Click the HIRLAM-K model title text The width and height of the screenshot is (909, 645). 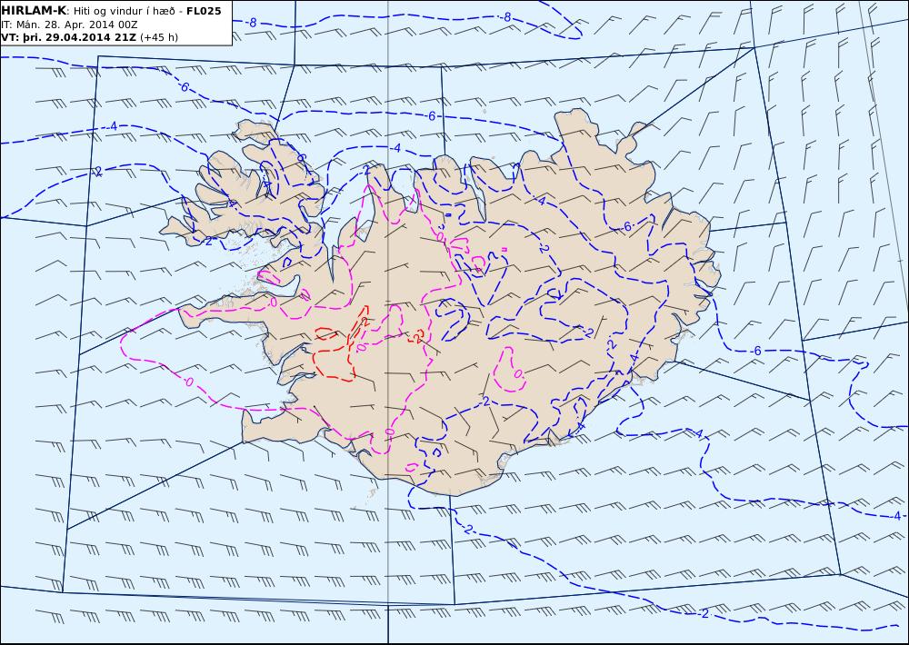(35, 11)
